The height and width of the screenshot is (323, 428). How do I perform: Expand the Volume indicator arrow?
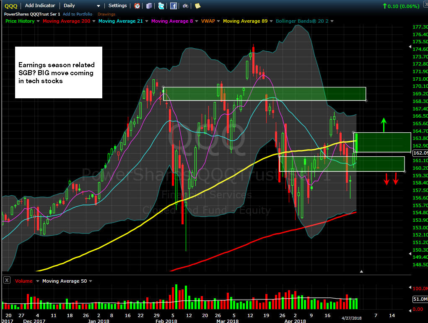point(38,281)
